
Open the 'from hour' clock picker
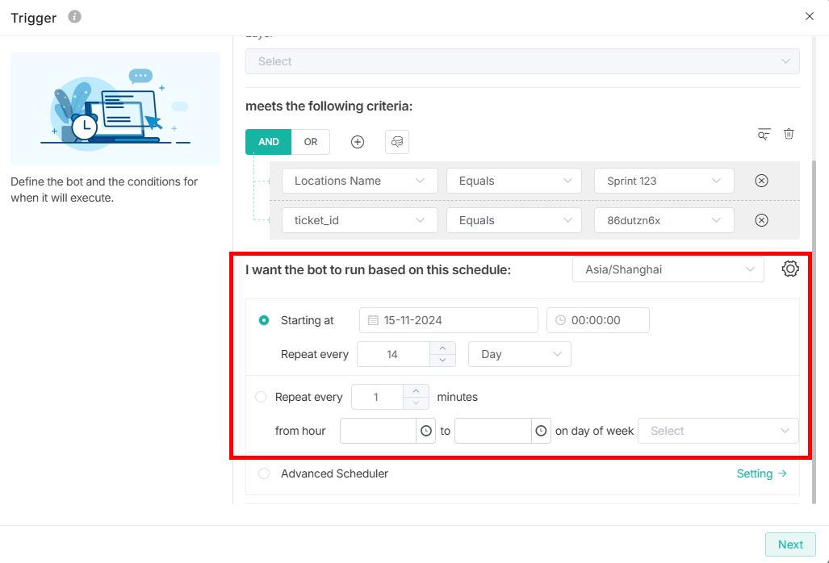(426, 432)
